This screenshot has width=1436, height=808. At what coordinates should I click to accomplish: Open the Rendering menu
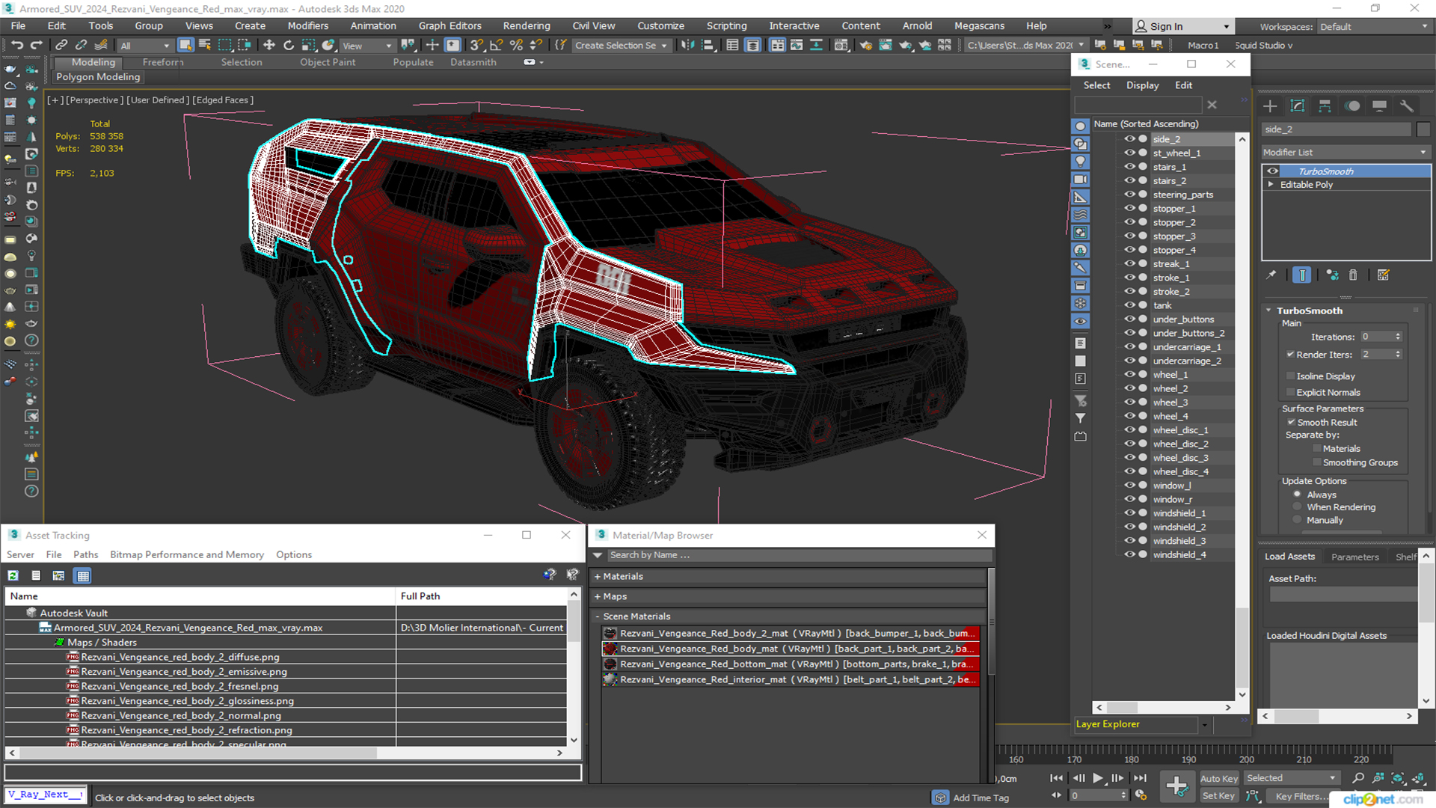tap(527, 26)
